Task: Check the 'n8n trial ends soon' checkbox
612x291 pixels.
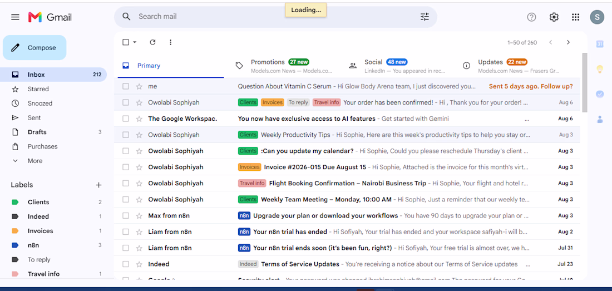Action: [x=126, y=248]
